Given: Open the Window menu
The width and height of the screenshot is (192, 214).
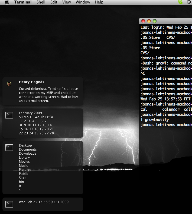Looking at the screenshot, I should (x=83, y=2).
